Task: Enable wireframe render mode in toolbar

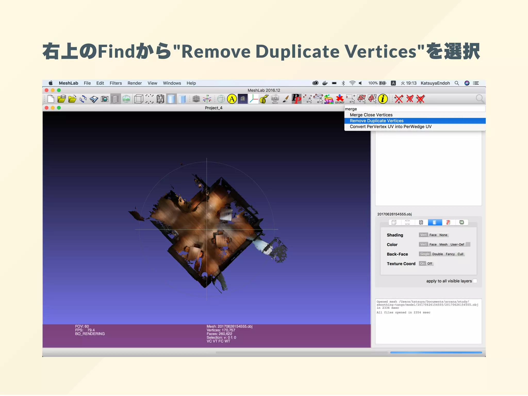Action: tap(160, 99)
